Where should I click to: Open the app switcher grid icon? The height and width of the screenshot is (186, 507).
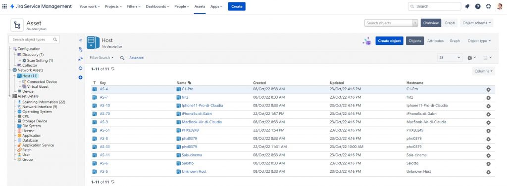pyautogui.click(x=4, y=6)
